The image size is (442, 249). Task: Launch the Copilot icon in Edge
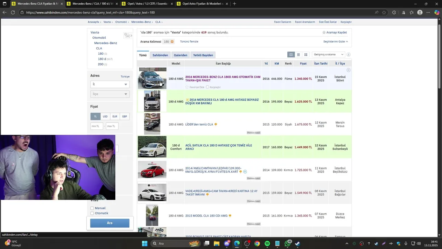coord(437,12)
